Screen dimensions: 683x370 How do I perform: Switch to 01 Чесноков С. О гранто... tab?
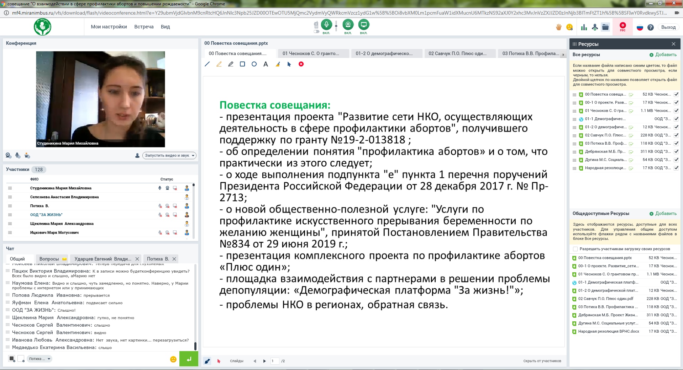pyautogui.click(x=313, y=53)
